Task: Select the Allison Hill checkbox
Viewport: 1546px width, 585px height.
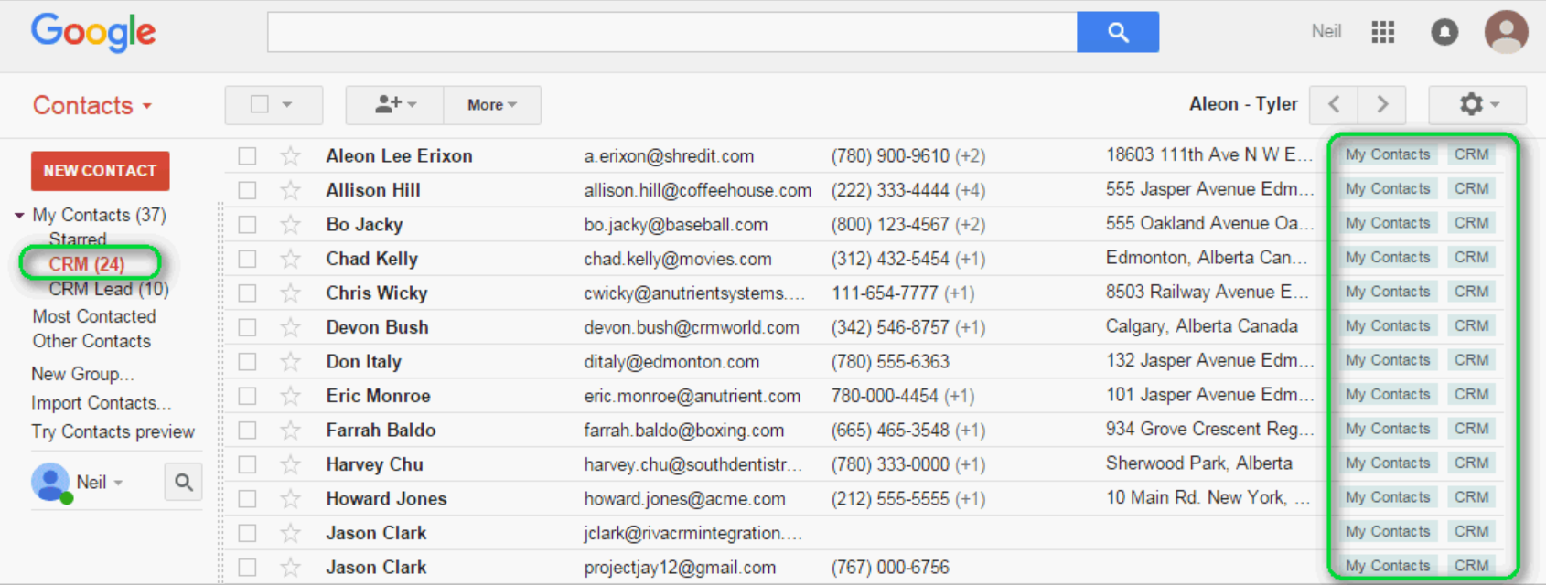Action: (x=247, y=190)
